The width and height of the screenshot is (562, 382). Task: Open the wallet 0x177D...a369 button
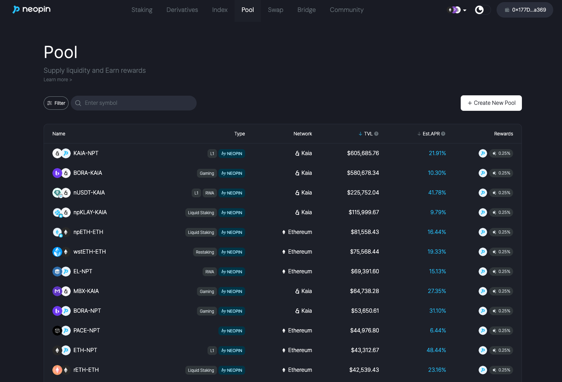[525, 10]
